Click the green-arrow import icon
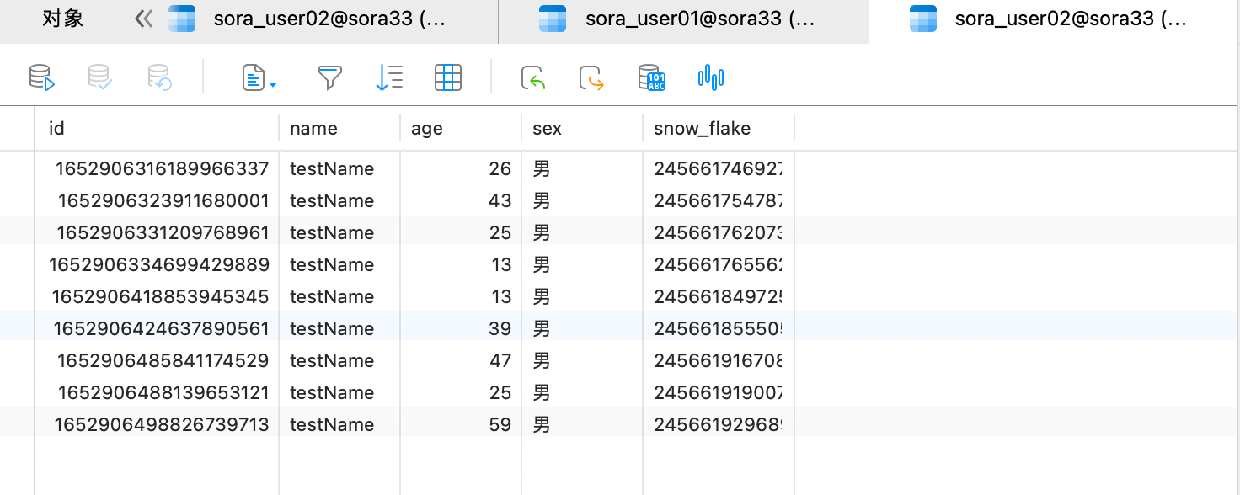Image resolution: width=1240 pixels, height=495 pixels. (x=533, y=78)
